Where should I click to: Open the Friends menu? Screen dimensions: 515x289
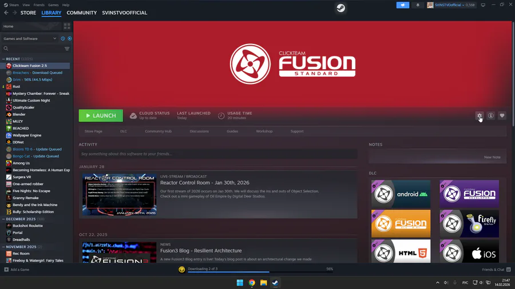click(x=39, y=5)
